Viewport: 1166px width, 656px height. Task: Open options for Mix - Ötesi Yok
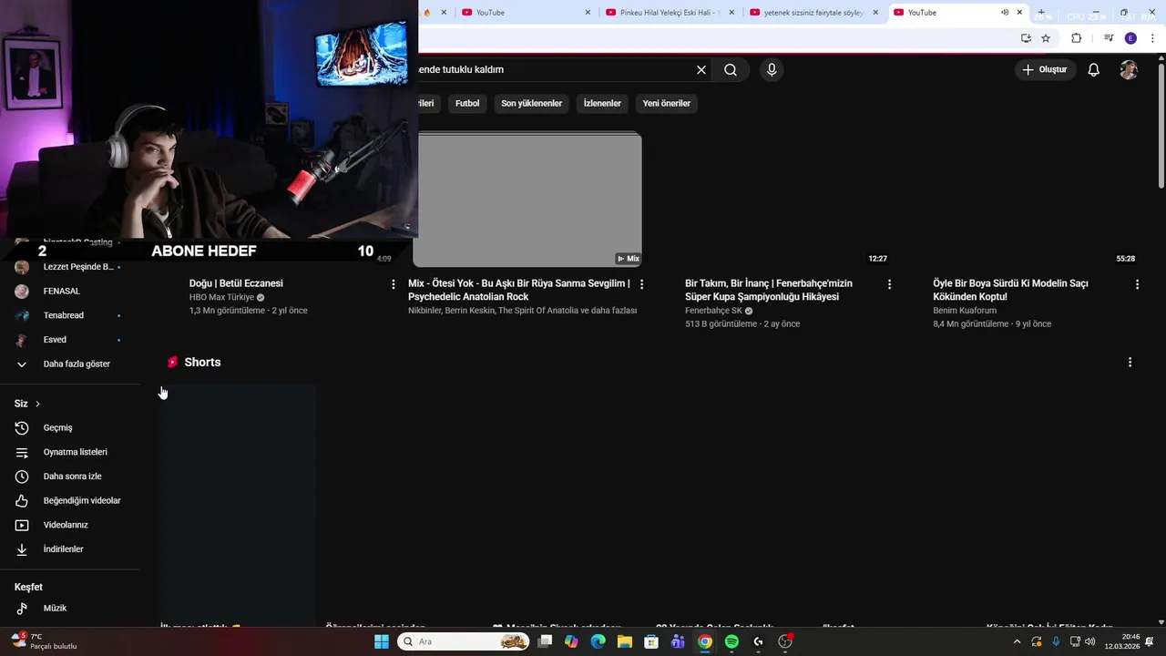pyautogui.click(x=641, y=284)
